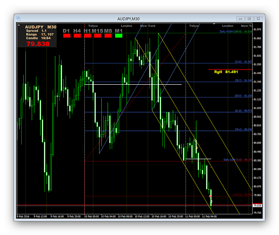Image resolution: width=279 pixels, height=235 pixels.
Task: Click the red arrow marker on the latest candle
Action: point(210,196)
